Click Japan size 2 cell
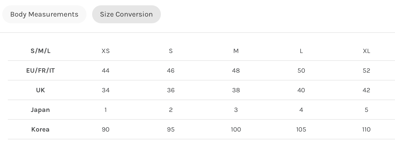 pyautogui.click(x=171, y=110)
